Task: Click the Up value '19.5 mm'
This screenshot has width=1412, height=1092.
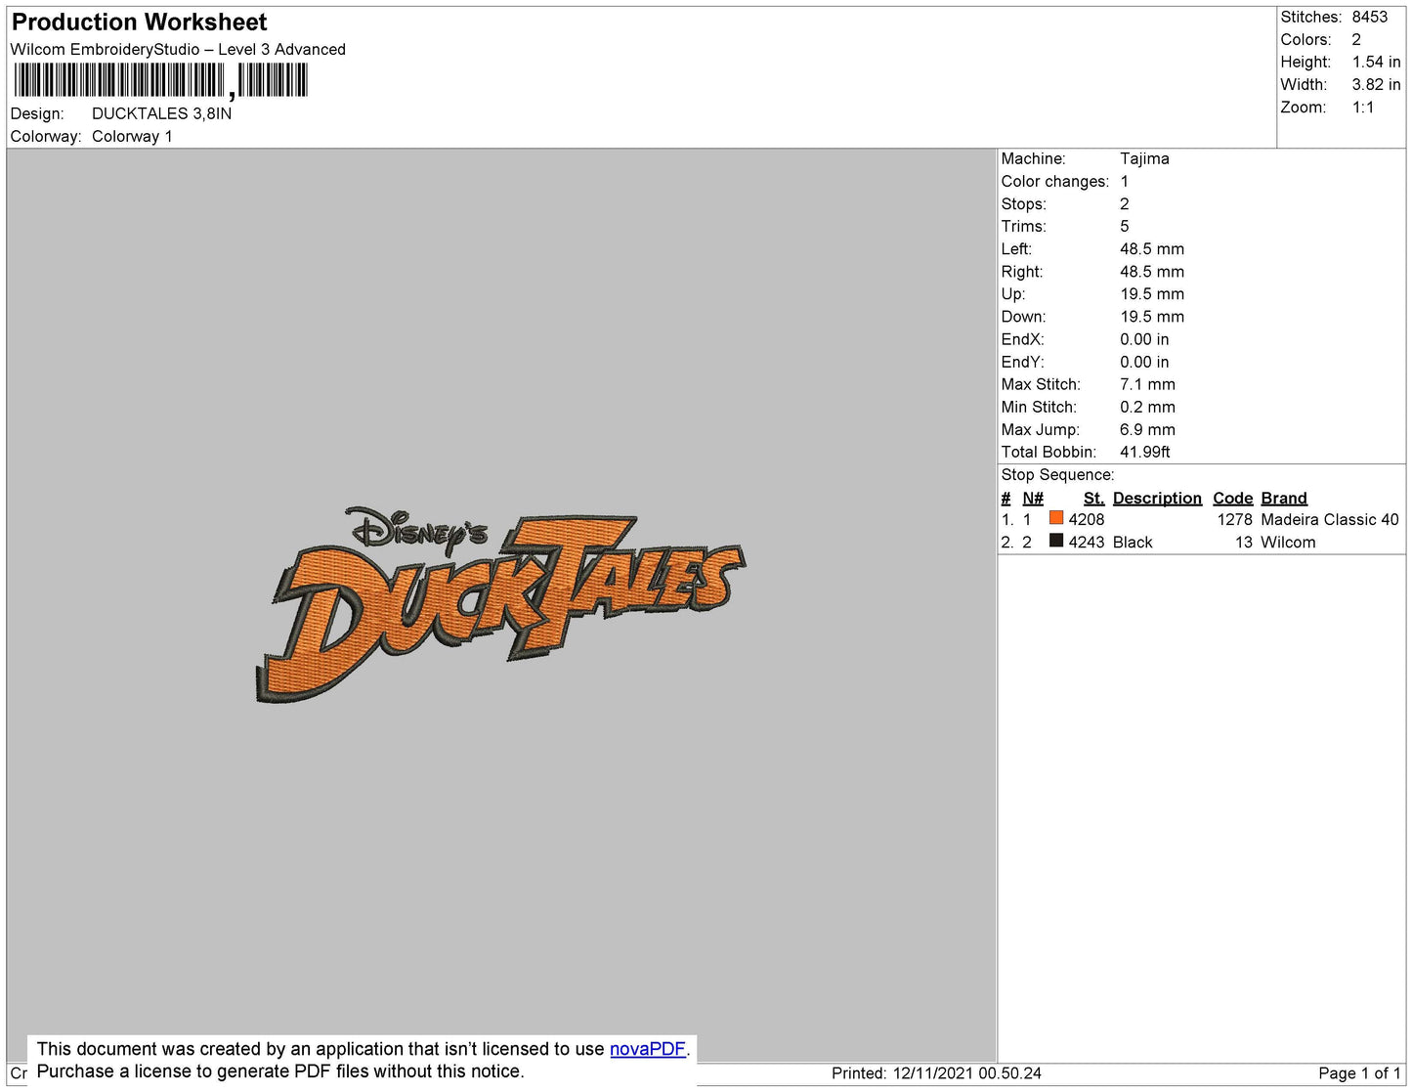Action: click(1152, 293)
